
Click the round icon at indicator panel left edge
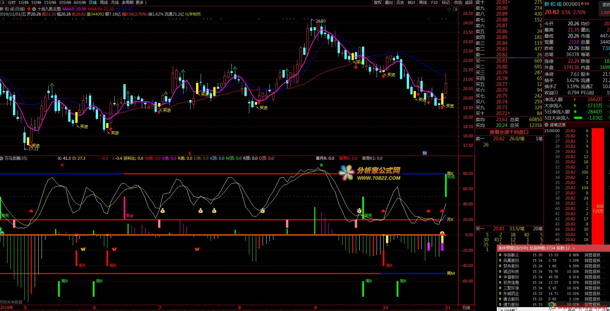tap(2, 233)
